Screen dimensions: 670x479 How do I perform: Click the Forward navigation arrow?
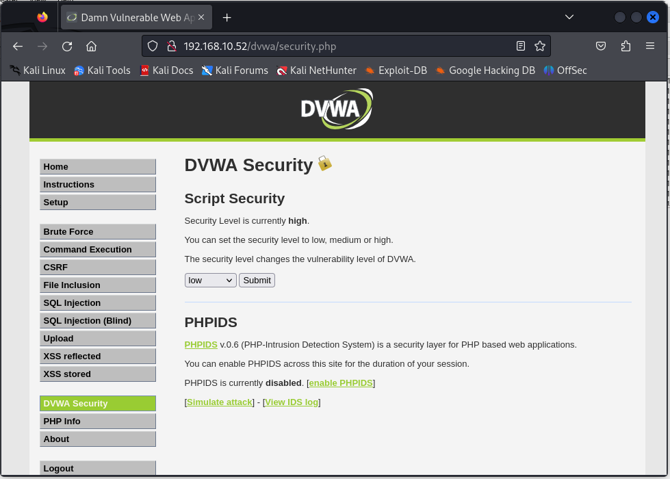[x=42, y=46]
